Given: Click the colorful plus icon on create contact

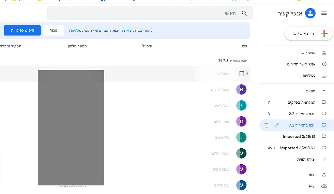Looking at the screenshot, I should [x=324, y=33].
